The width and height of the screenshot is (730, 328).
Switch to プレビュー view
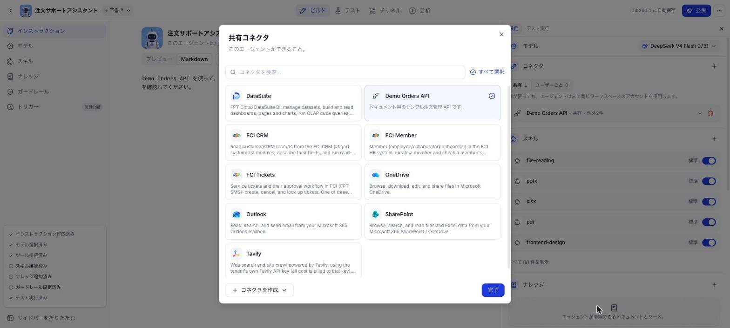[159, 59]
